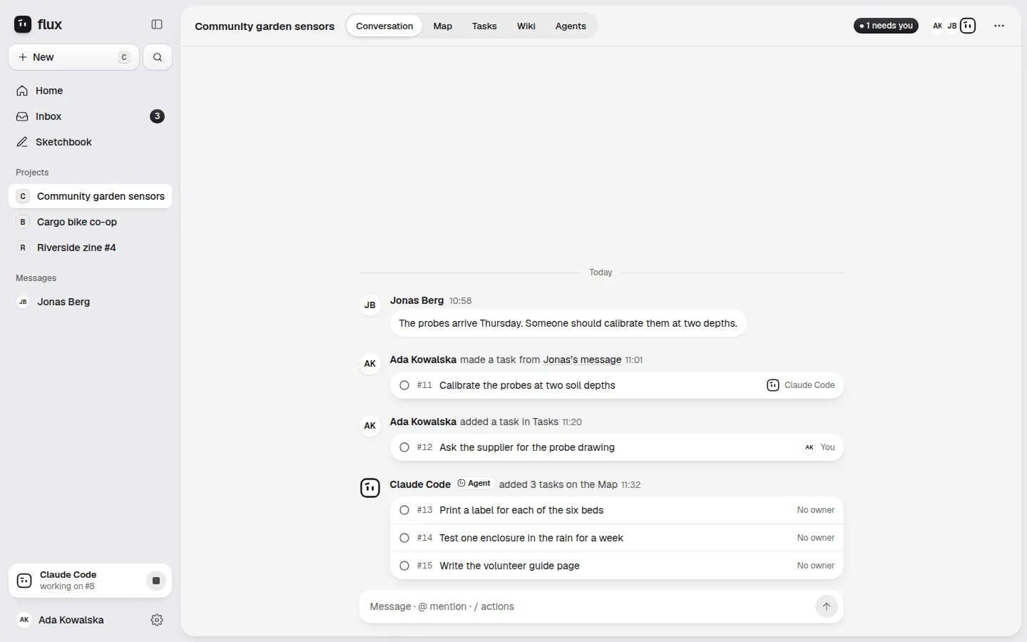Assign owner on task #14 No owner

pos(816,538)
